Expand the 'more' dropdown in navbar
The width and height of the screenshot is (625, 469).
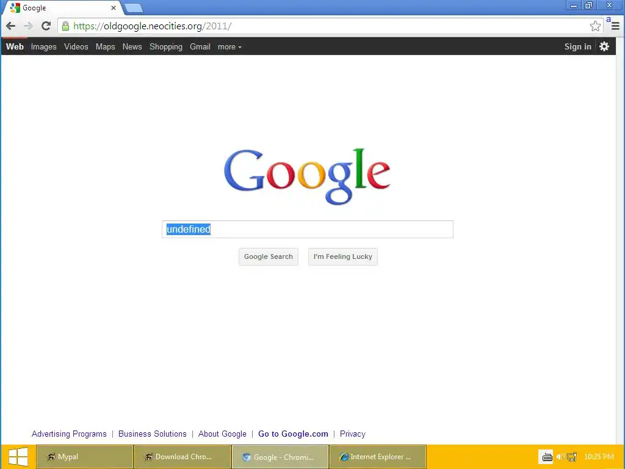229,47
